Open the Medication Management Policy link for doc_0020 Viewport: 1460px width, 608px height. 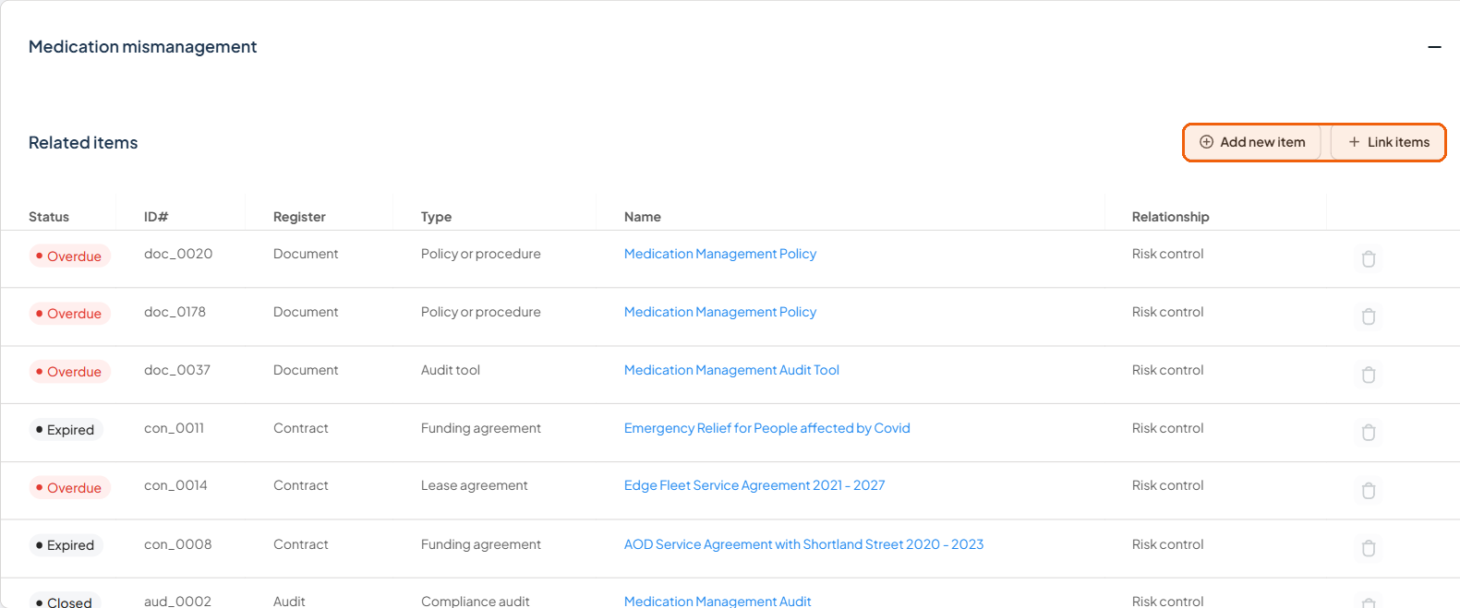pyautogui.click(x=720, y=254)
